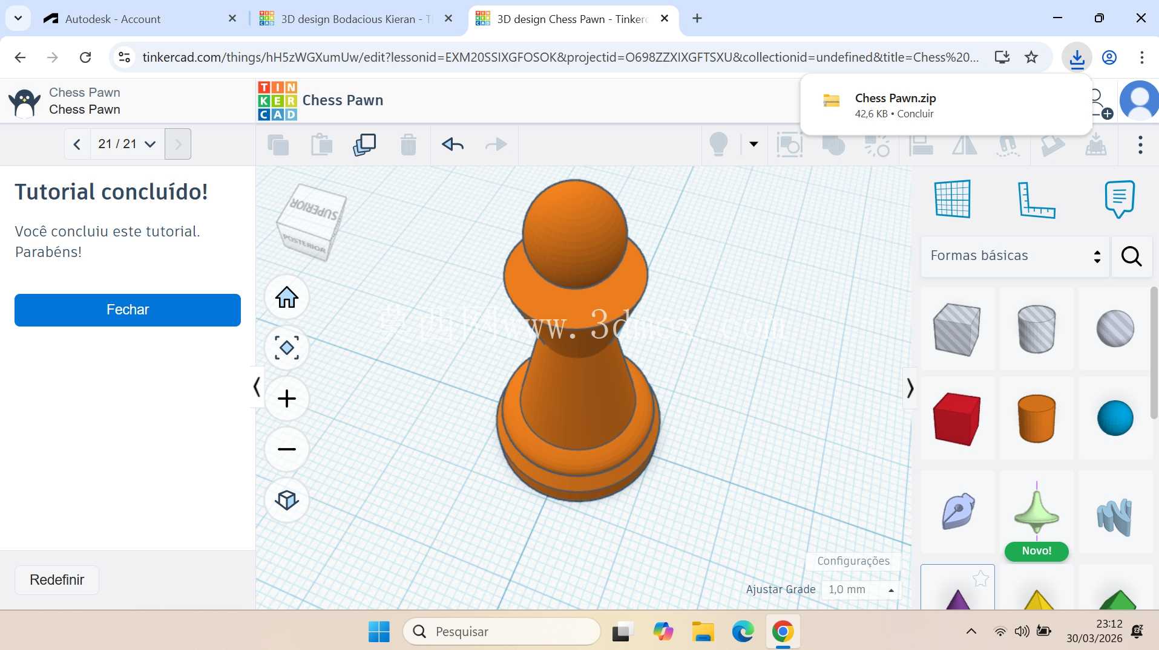Select the Duplicate and repeat tool
Image resolution: width=1159 pixels, height=650 pixels.
[x=364, y=145]
